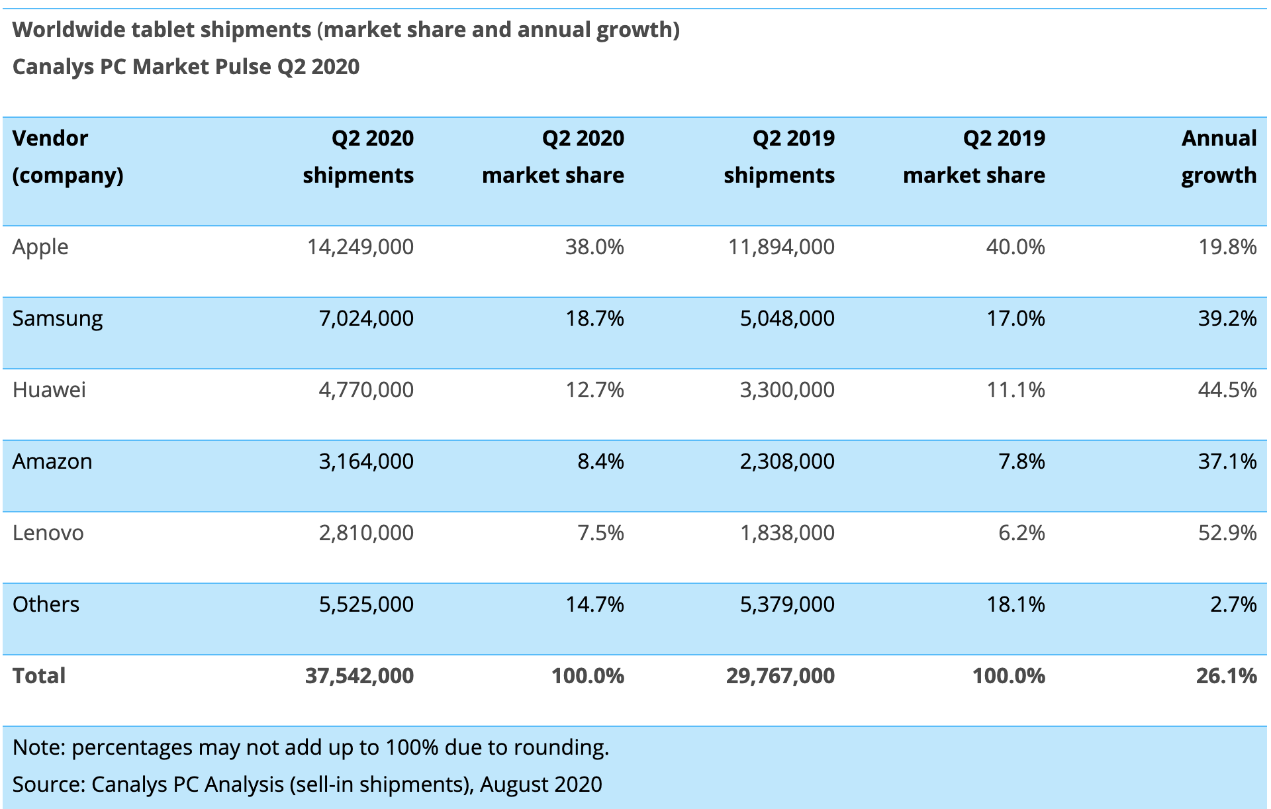This screenshot has width=1271, height=809.
Task: Click Others' 5,379,000 shipments value
Action: (x=787, y=604)
